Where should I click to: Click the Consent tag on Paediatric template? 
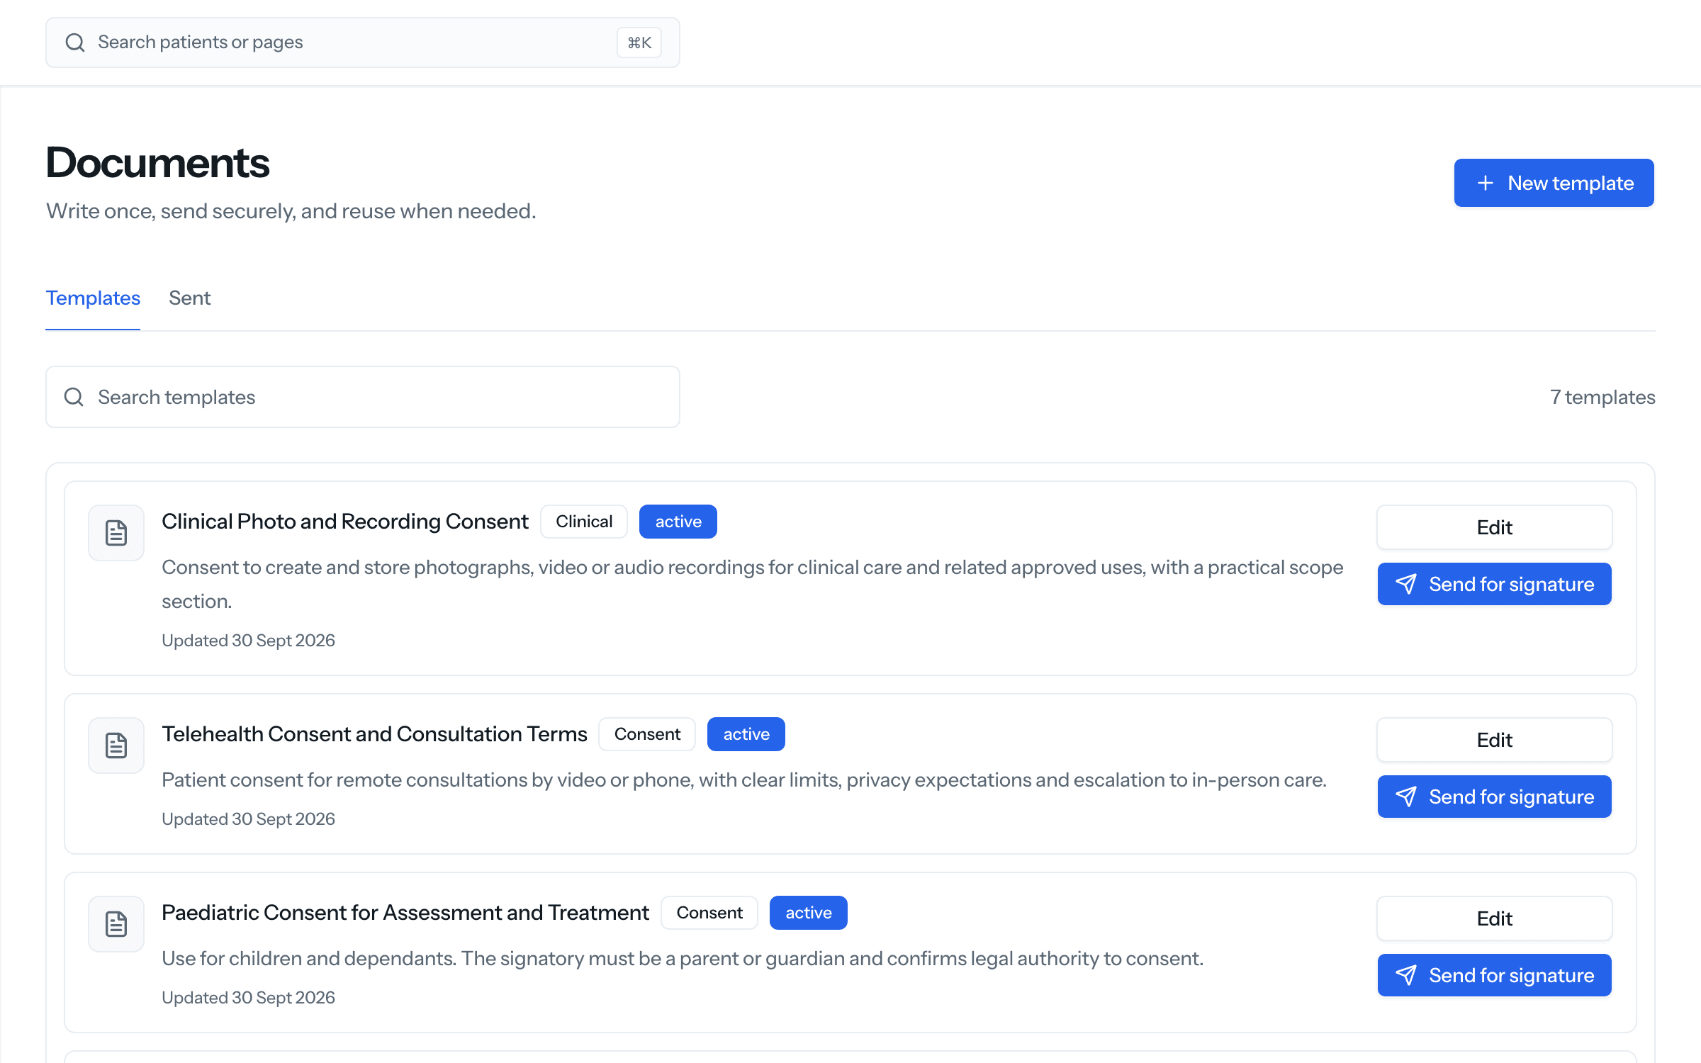pos(709,913)
